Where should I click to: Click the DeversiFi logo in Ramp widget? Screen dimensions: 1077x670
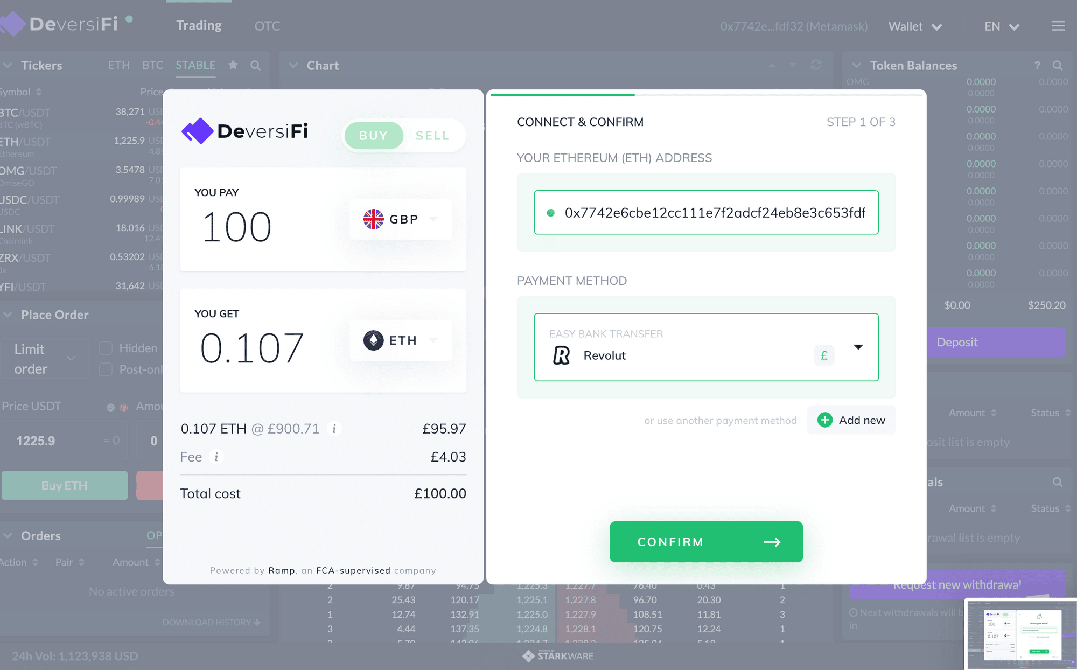point(245,131)
